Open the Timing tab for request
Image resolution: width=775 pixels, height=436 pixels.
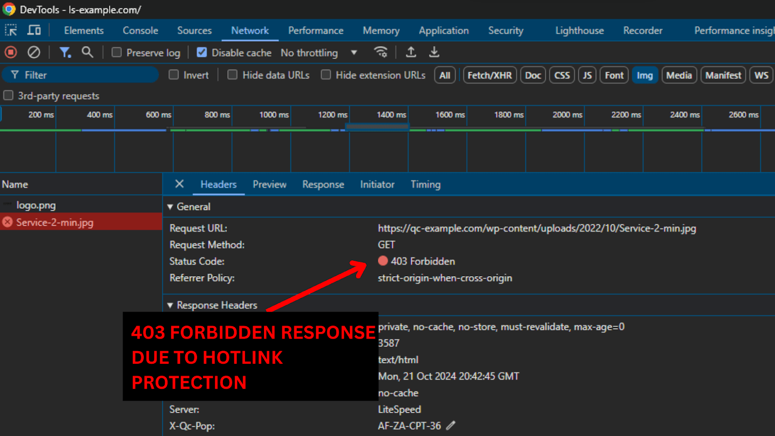click(x=425, y=185)
